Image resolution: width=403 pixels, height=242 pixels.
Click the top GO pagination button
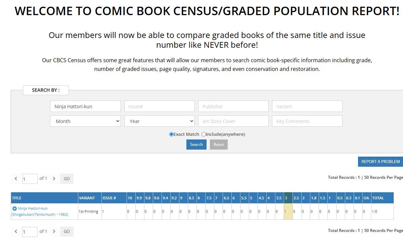pos(66,179)
